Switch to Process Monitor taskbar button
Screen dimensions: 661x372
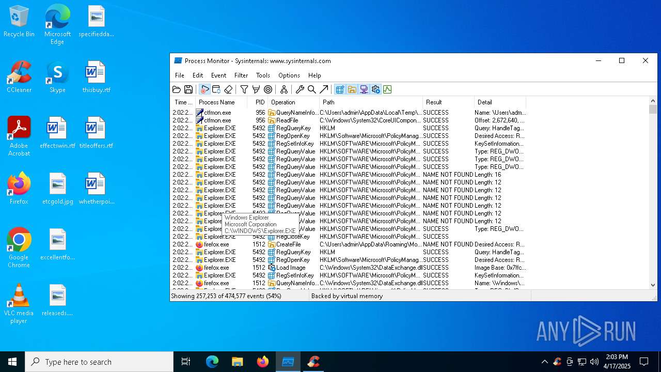pyautogui.click(x=288, y=362)
